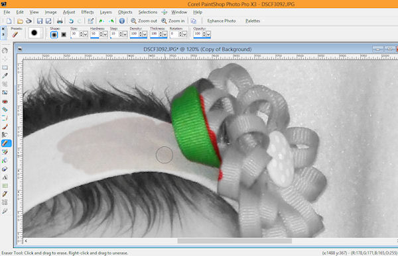Screen dimensions: 398x256
Task: Select the Pan tool
Action: 5,51
